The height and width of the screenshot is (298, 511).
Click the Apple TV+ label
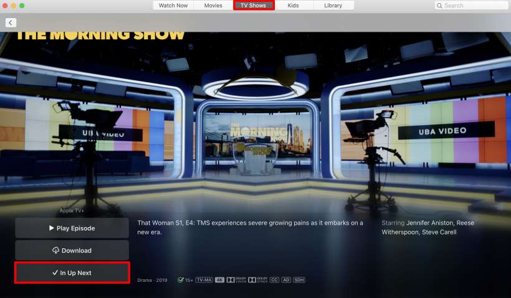(x=72, y=210)
